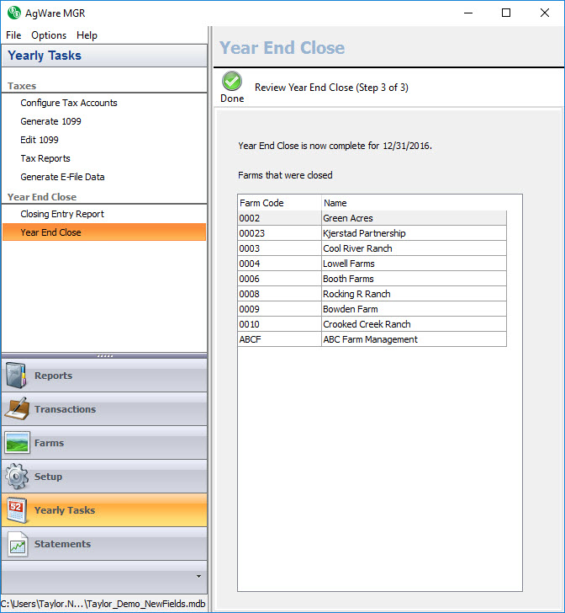The height and width of the screenshot is (613, 565).
Task: Select Generate E-File Data task
Action: tap(62, 177)
